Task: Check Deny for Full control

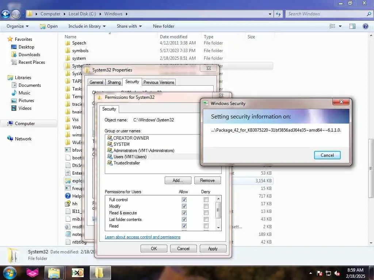Action: [x=206, y=199]
